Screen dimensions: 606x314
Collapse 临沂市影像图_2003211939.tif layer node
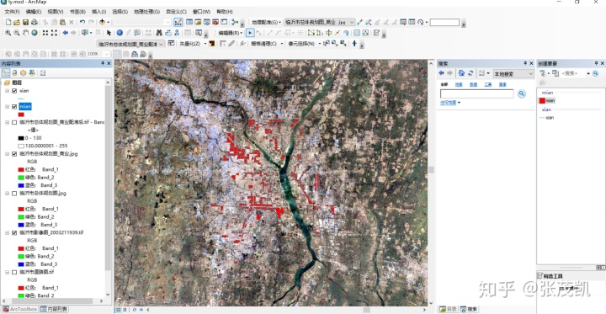(8, 233)
